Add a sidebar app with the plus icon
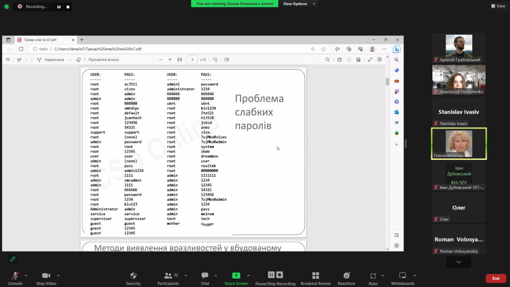 point(396,144)
